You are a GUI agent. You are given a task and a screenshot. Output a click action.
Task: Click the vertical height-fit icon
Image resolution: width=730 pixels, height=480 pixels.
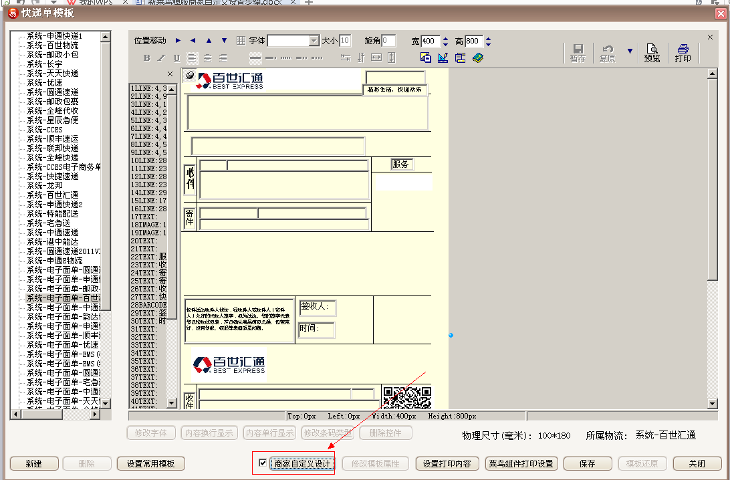point(391,57)
